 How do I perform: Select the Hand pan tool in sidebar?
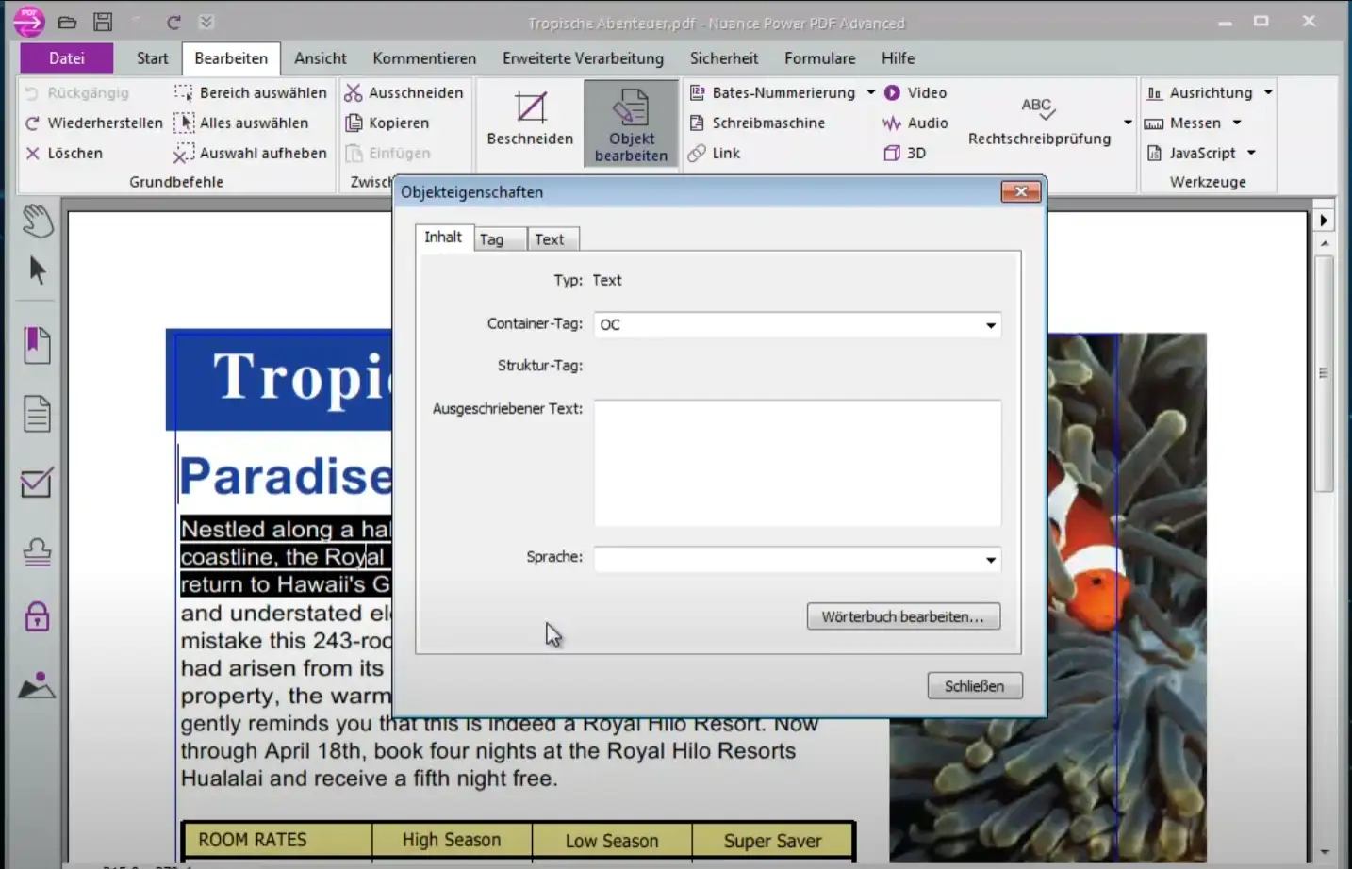coord(38,221)
